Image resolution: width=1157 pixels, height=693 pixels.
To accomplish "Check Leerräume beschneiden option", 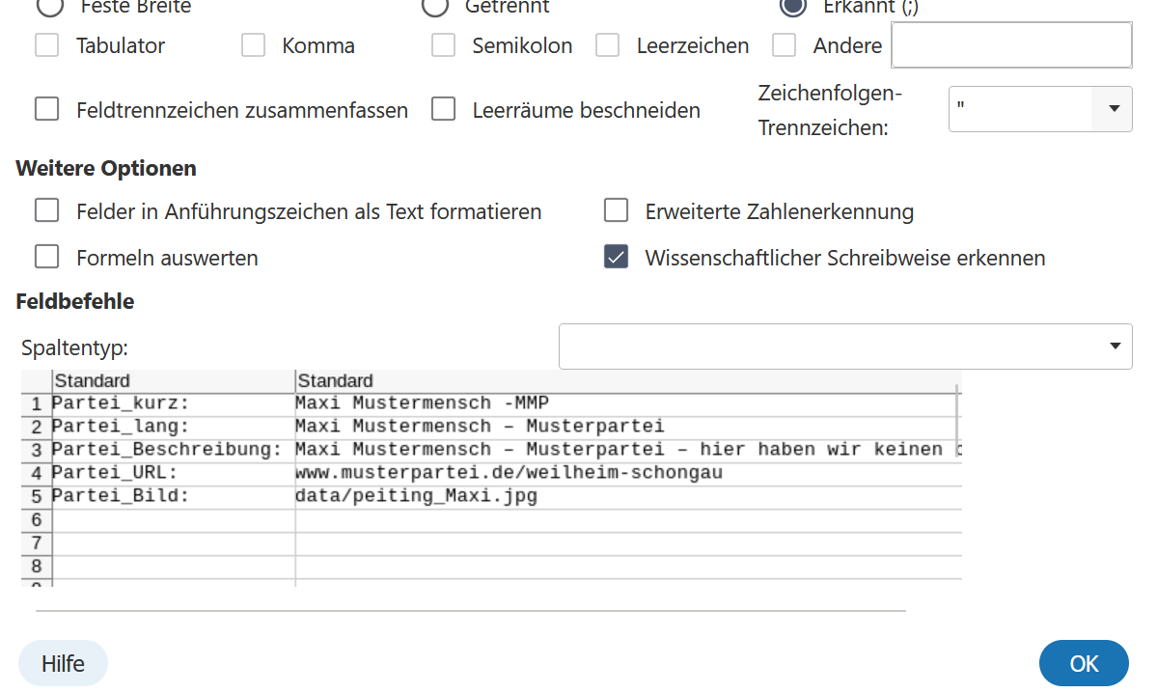I will (444, 109).
